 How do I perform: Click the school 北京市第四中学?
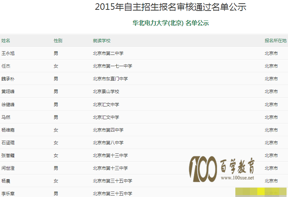[108, 130]
